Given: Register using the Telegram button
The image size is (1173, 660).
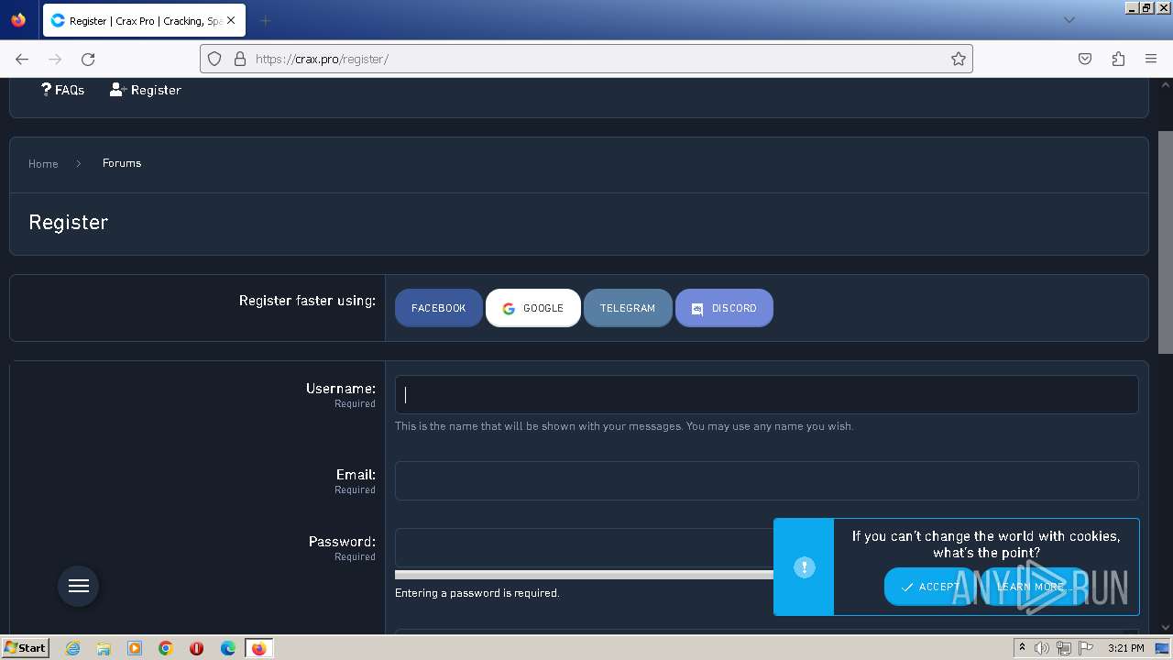Looking at the screenshot, I should (x=628, y=308).
